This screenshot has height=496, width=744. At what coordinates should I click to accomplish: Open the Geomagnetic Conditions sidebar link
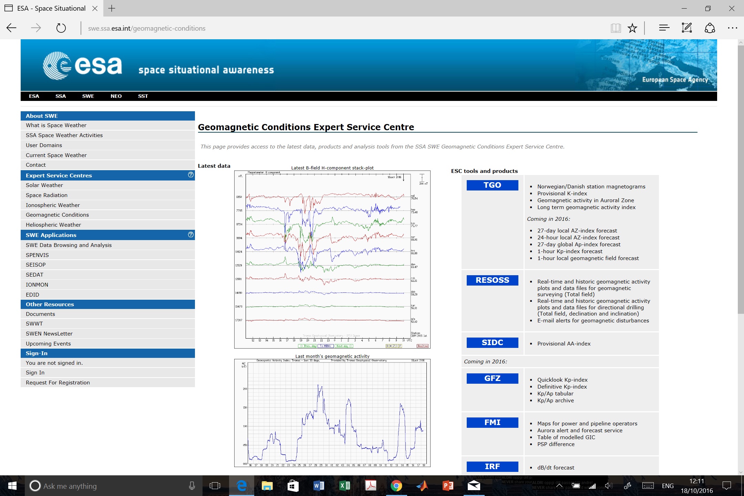pos(57,215)
